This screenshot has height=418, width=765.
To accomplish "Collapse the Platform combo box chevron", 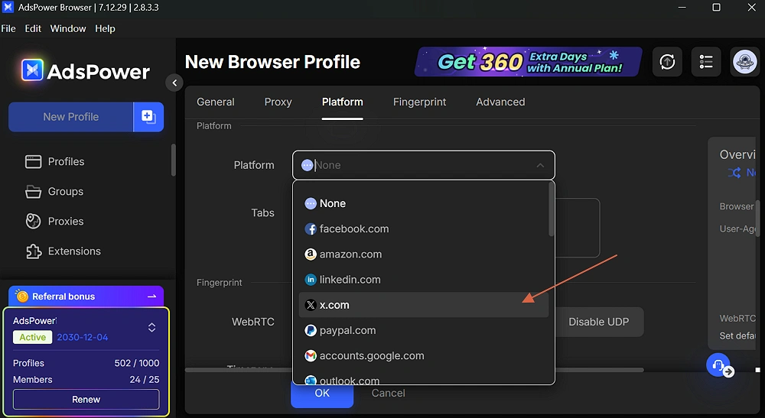I will click(x=540, y=165).
